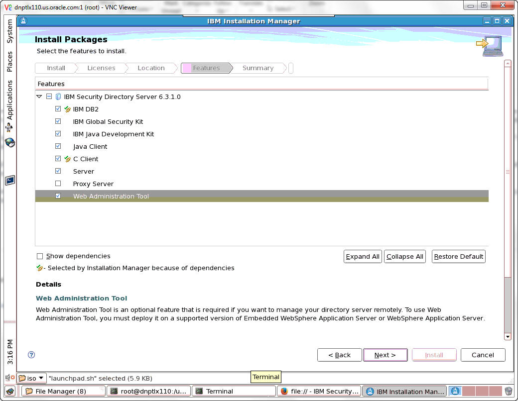Go to the Summary wizard step
This screenshot has width=518, height=401.
tap(258, 68)
